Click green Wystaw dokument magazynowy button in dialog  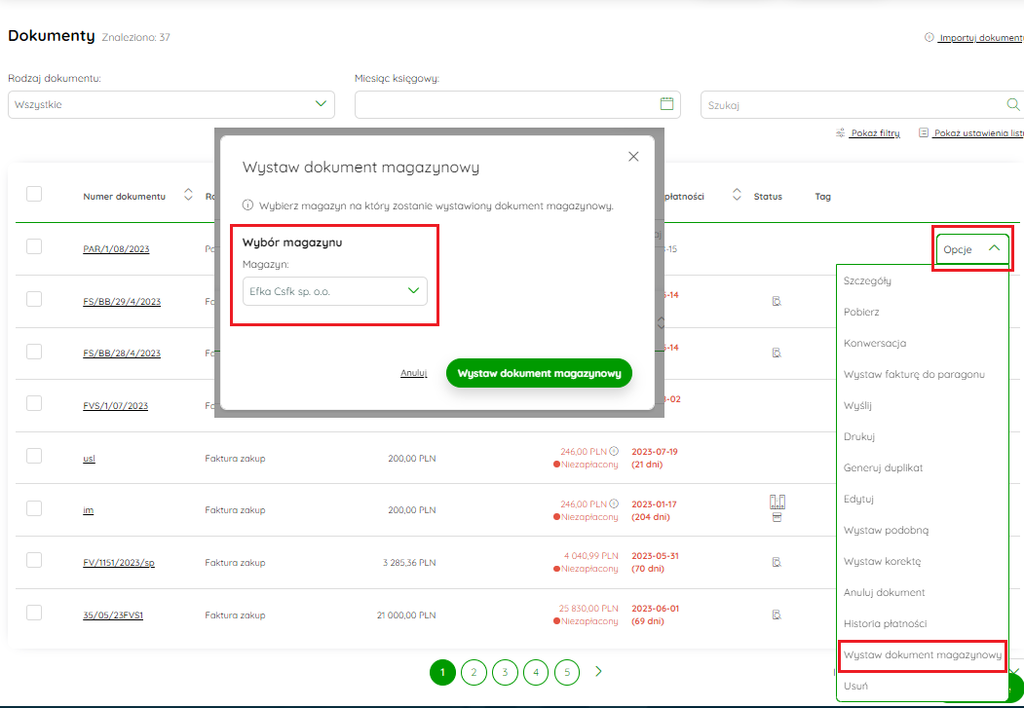(539, 373)
